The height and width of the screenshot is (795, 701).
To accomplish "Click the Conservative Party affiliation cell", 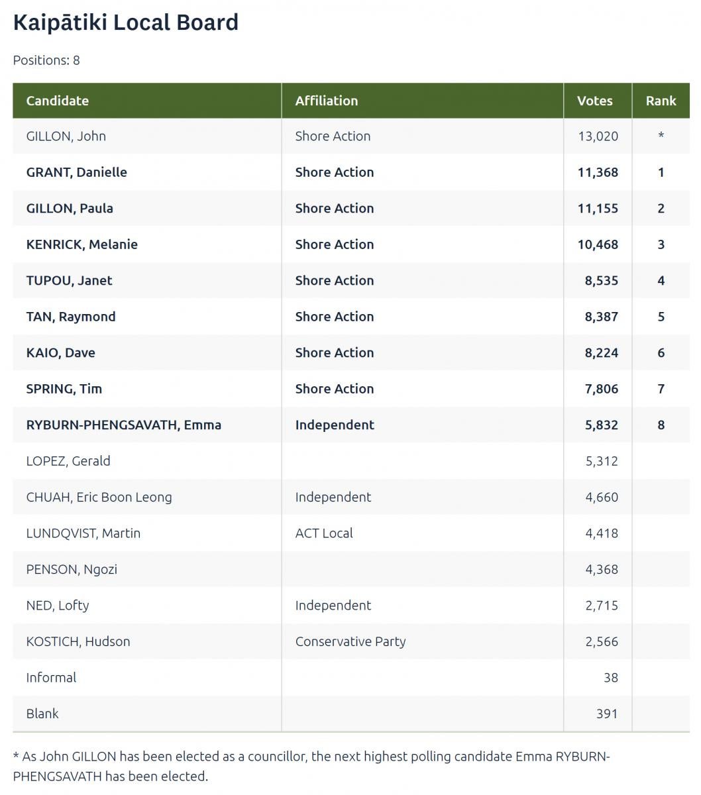I will [x=350, y=642].
